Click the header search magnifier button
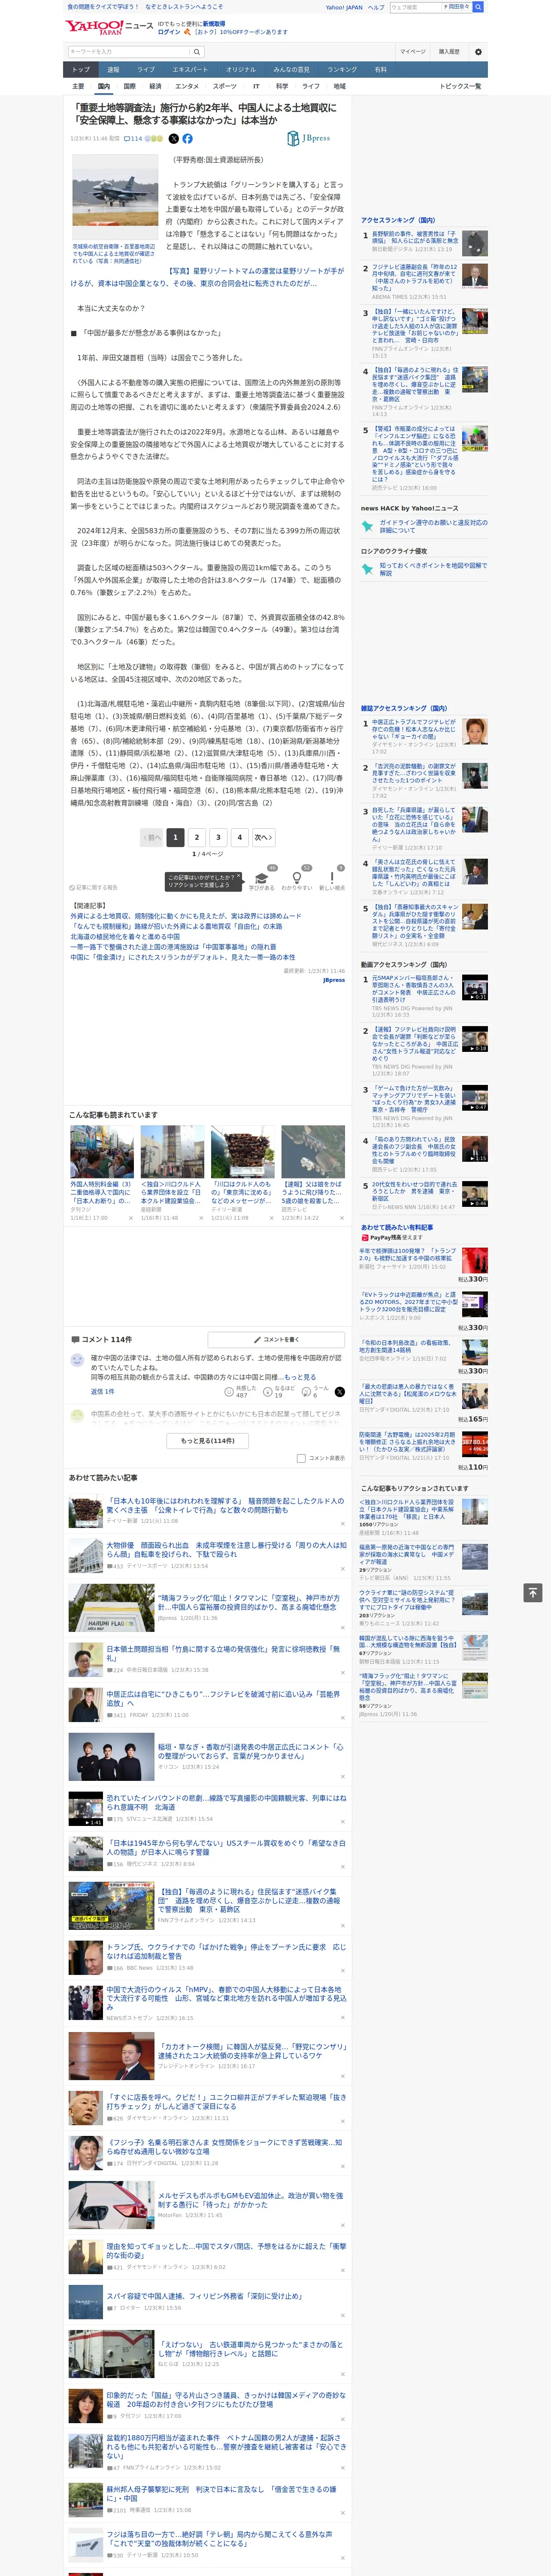551x2576 pixels. (x=197, y=51)
